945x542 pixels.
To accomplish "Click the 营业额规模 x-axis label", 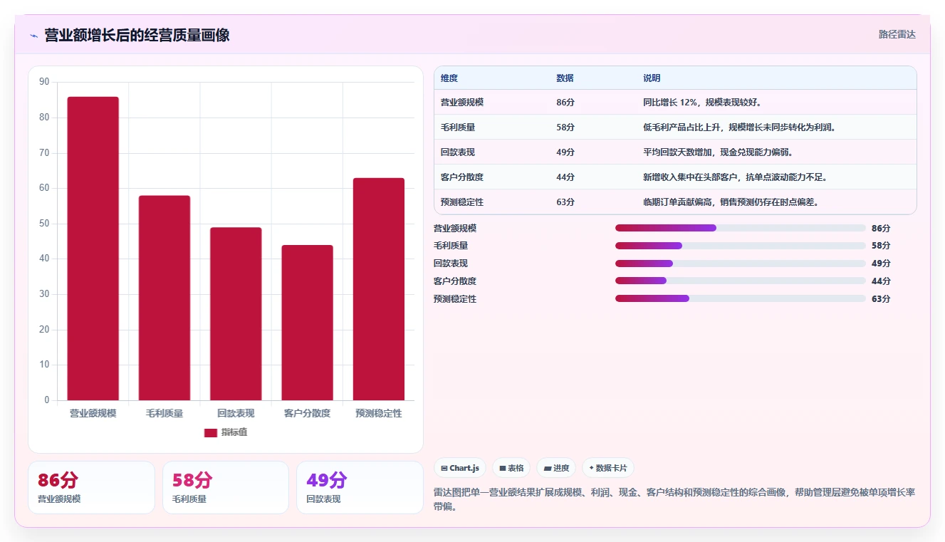I will 93,413.
